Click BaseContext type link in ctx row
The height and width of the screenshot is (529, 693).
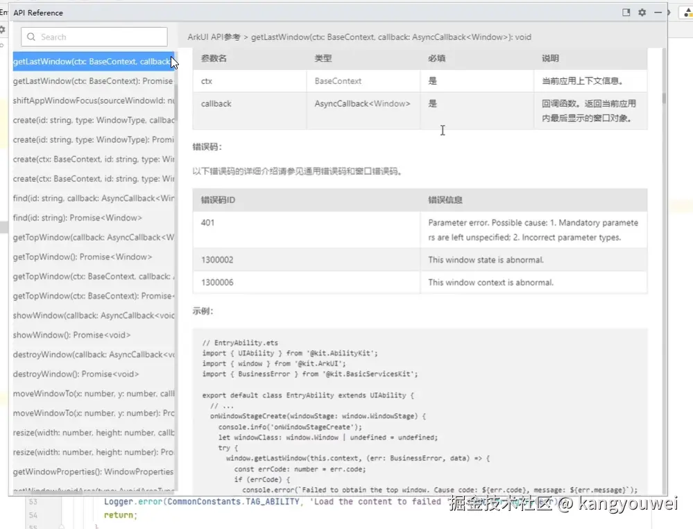[338, 81]
